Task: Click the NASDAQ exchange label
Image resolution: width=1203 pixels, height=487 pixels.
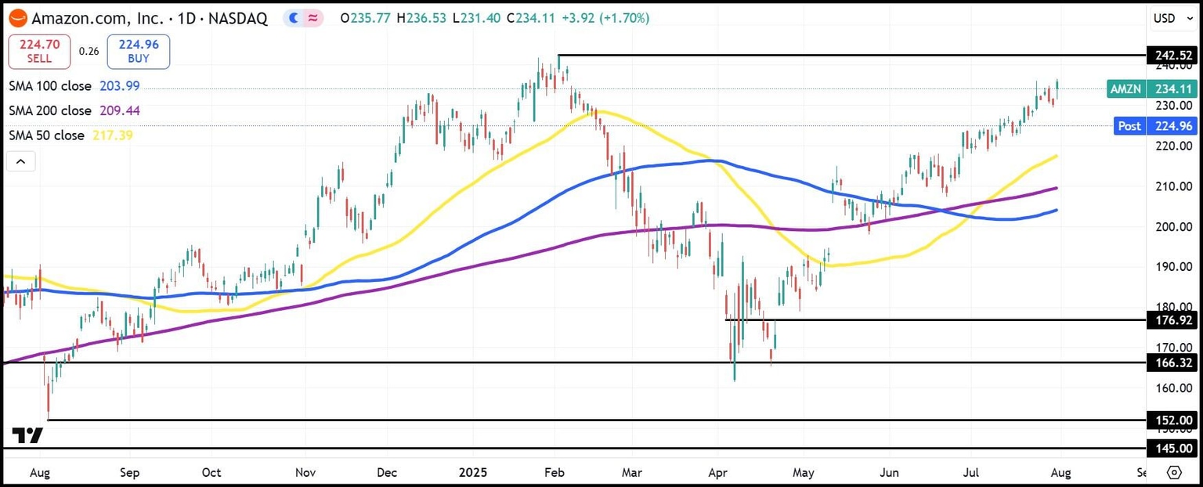Action: coord(237,18)
